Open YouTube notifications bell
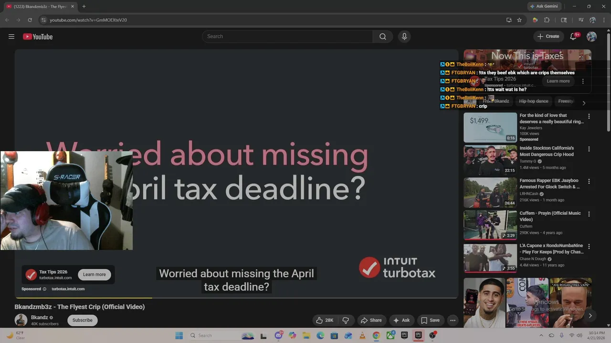Image resolution: width=611 pixels, height=343 pixels. (574, 37)
